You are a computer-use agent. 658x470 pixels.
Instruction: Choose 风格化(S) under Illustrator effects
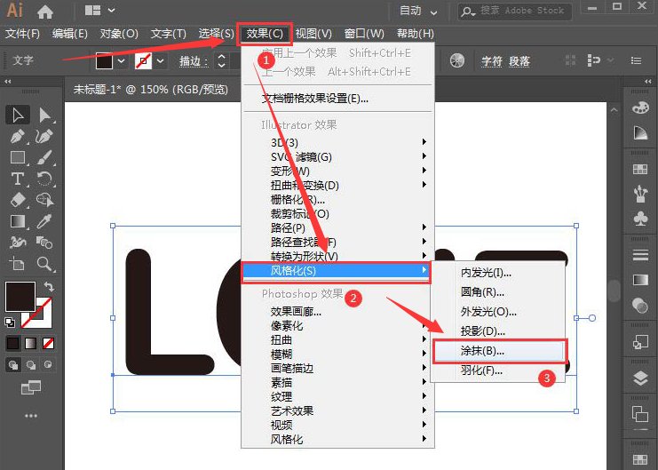pos(337,271)
